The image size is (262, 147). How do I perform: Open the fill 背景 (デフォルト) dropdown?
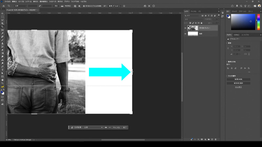115,6
